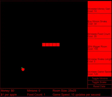The image size is (112, 97).
Task: Click the red apple in the game area
Action: [x=23, y=69]
